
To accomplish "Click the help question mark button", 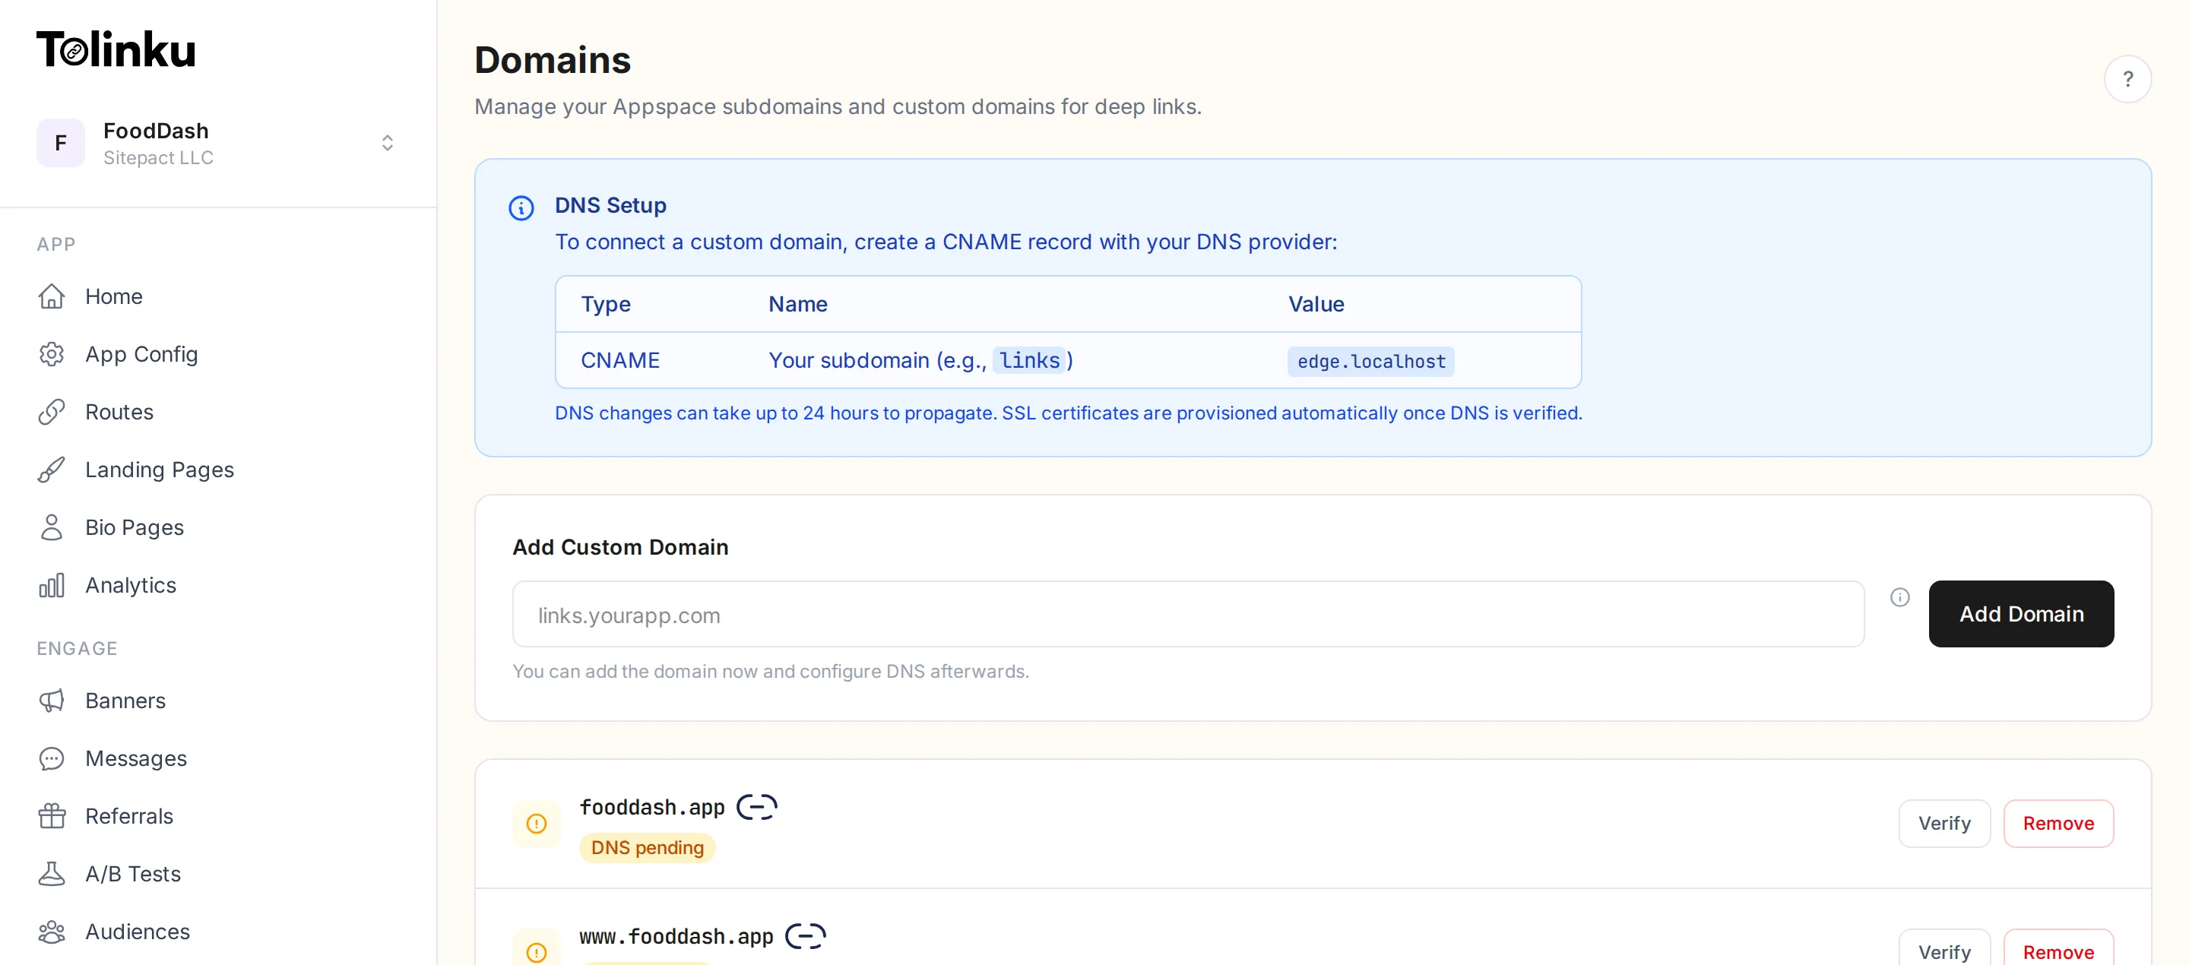I will [x=2129, y=79].
